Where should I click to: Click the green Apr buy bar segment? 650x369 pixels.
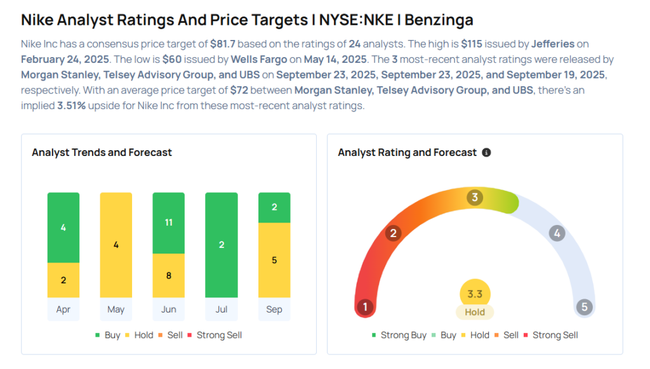(63, 228)
